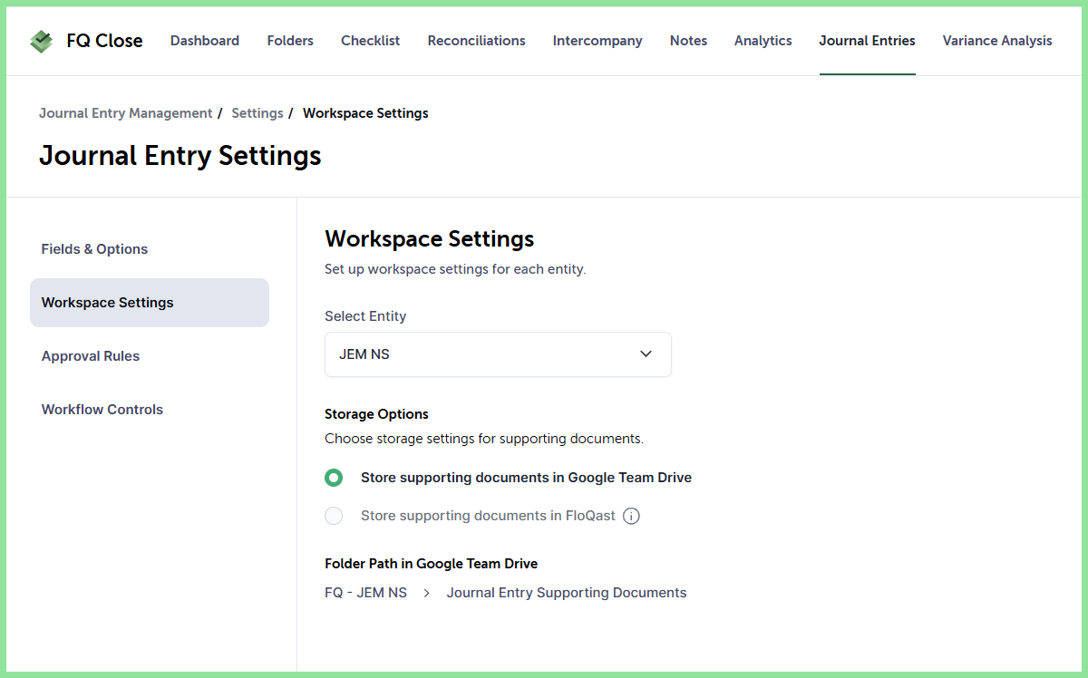
Task: Select Store supporting documents in FloQast radio
Action: click(x=334, y=516)
